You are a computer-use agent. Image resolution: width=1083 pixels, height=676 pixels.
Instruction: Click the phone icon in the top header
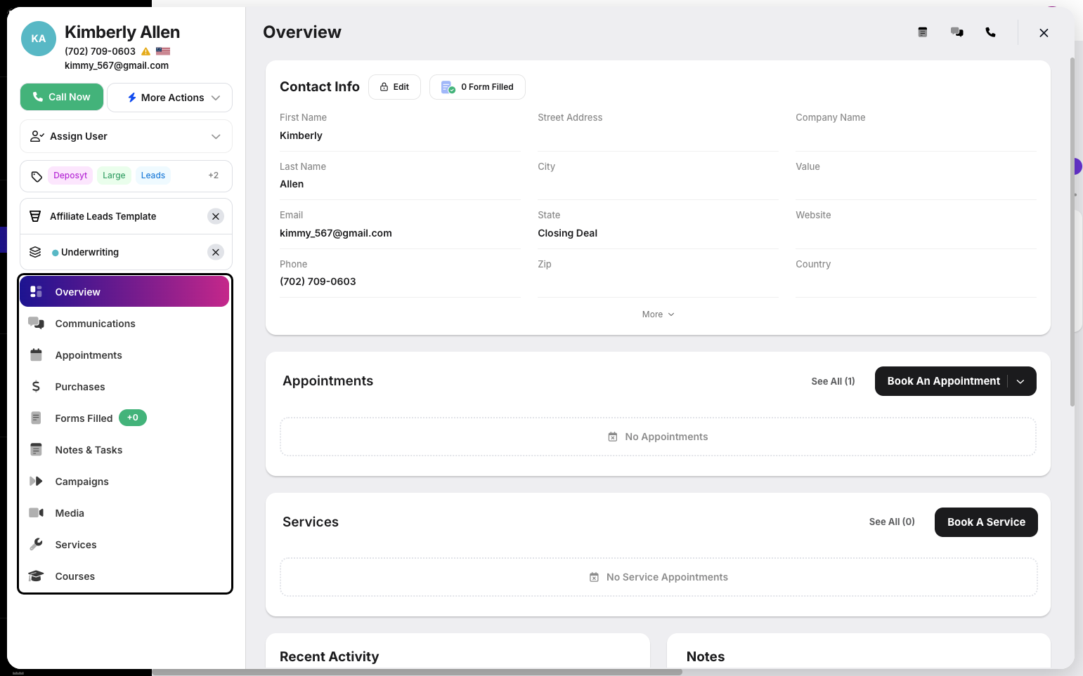click(x=990, y=32)
